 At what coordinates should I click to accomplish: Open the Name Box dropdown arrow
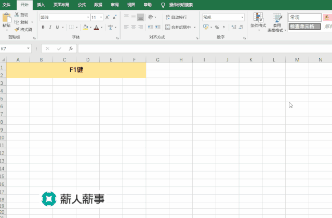click(28, 48)
